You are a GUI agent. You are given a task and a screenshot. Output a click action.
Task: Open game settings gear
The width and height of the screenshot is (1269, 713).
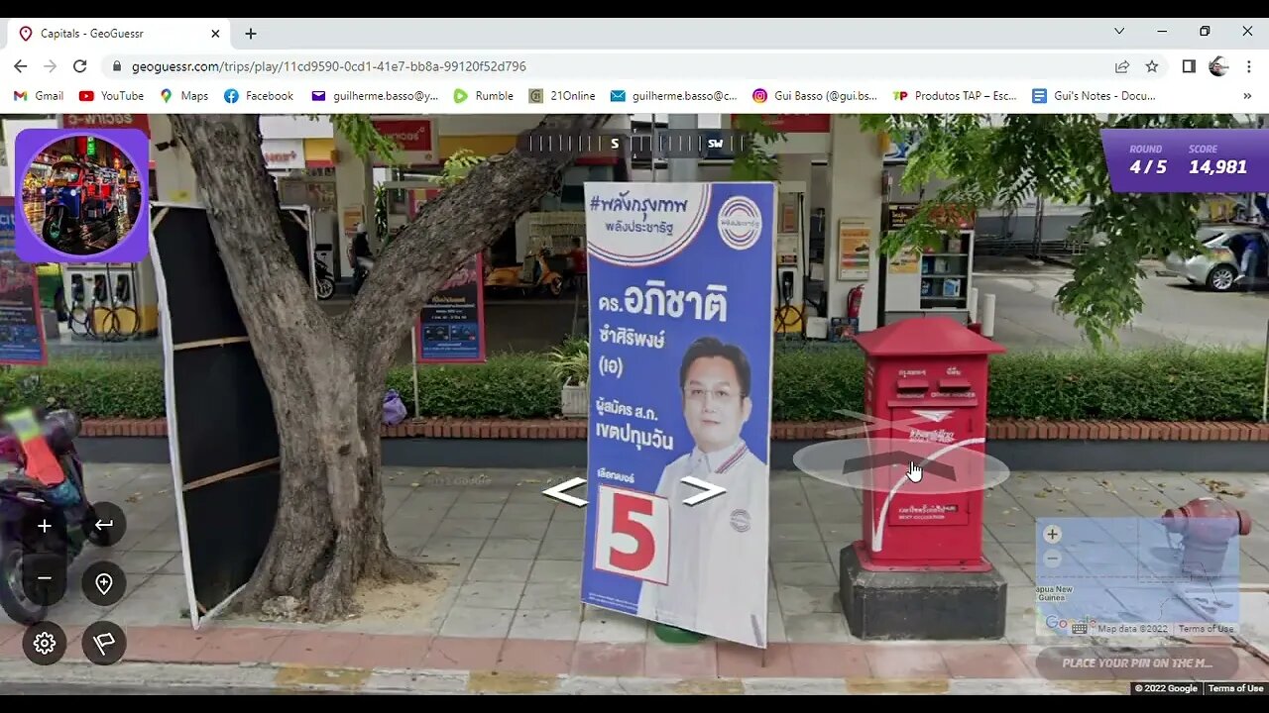[44, 643]
